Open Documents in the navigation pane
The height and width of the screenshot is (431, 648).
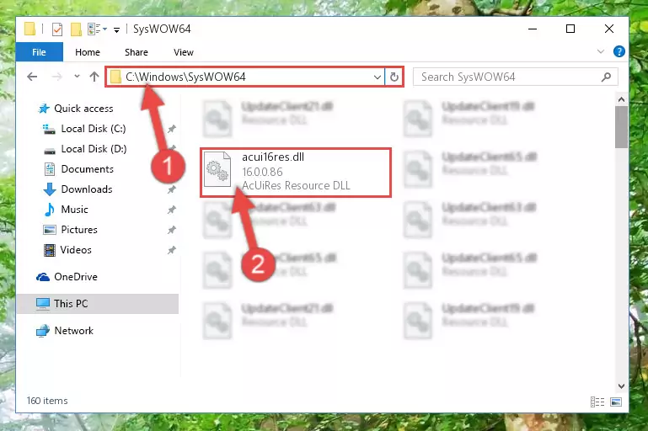click(87, 169)
